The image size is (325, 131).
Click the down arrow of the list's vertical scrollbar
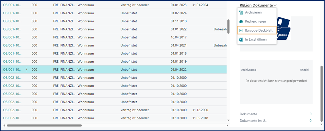(x=228, y=120)
